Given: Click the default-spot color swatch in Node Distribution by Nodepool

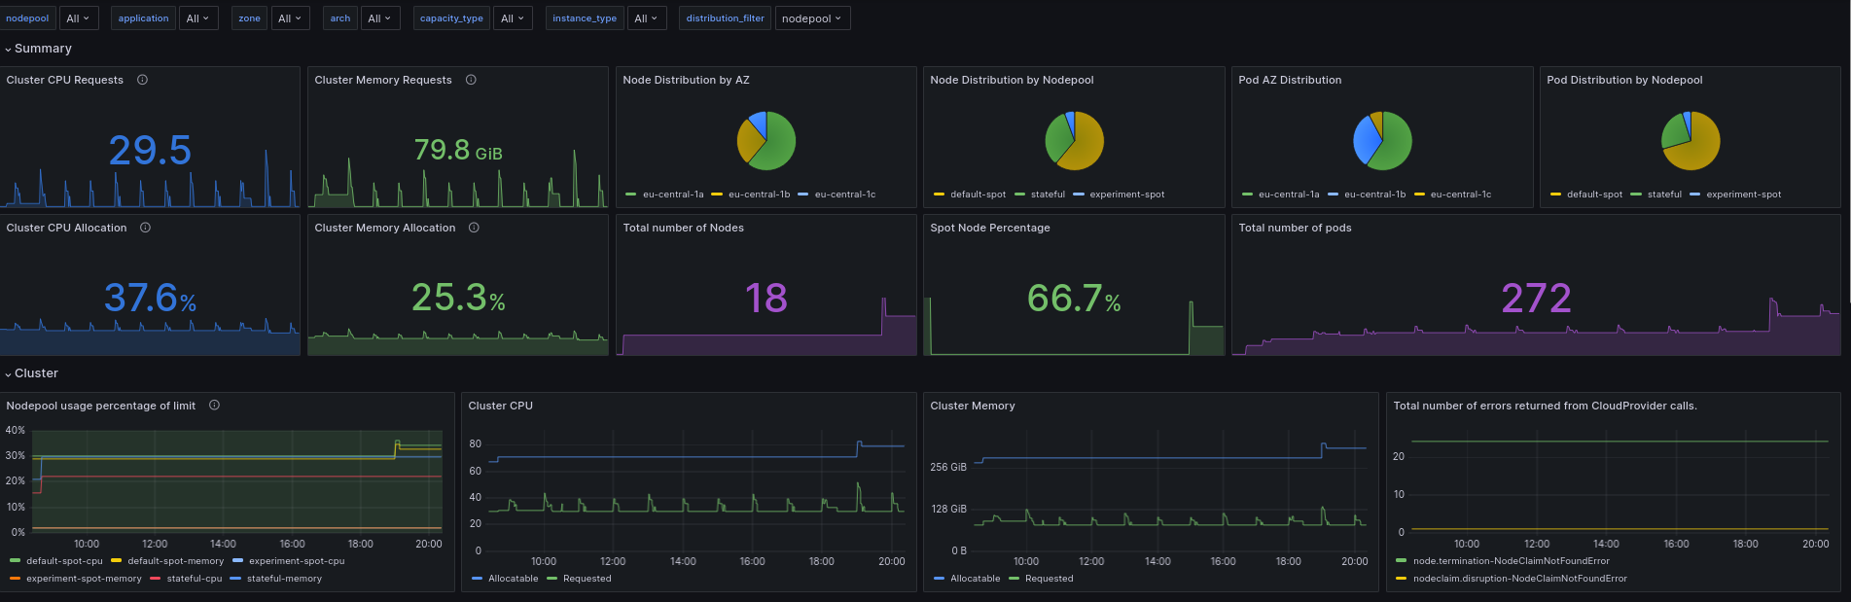Looking at the screenshot, I should [939, 195].
